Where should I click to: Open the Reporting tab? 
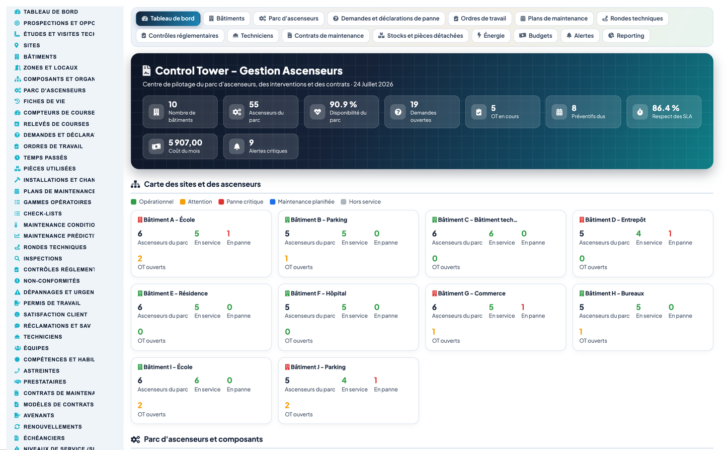pyautogui.click(x=626, y=36)
